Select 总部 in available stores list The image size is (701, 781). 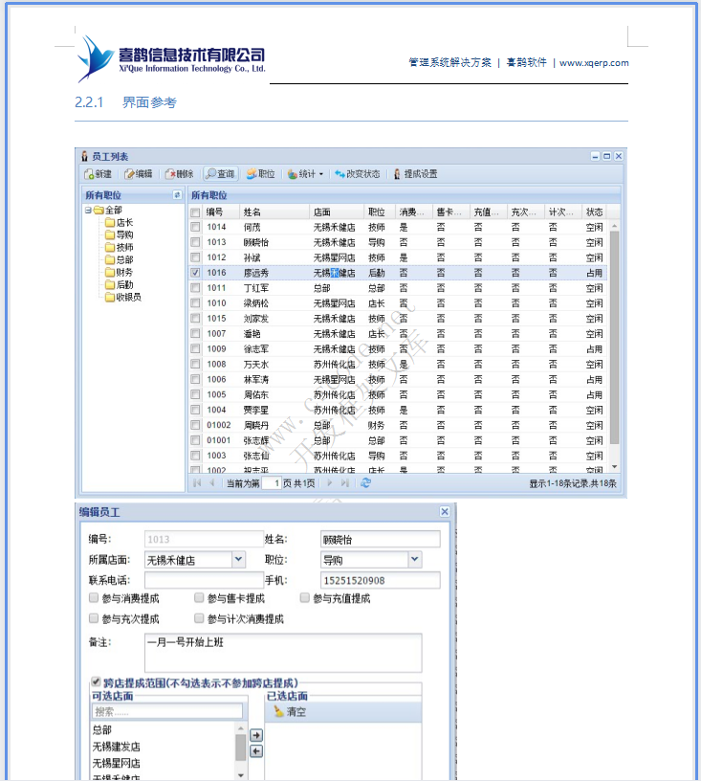coord(102,730)
